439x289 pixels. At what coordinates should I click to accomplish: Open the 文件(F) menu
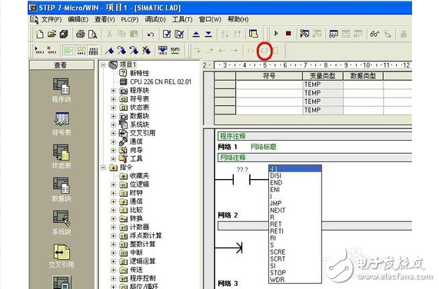point(52,19)
